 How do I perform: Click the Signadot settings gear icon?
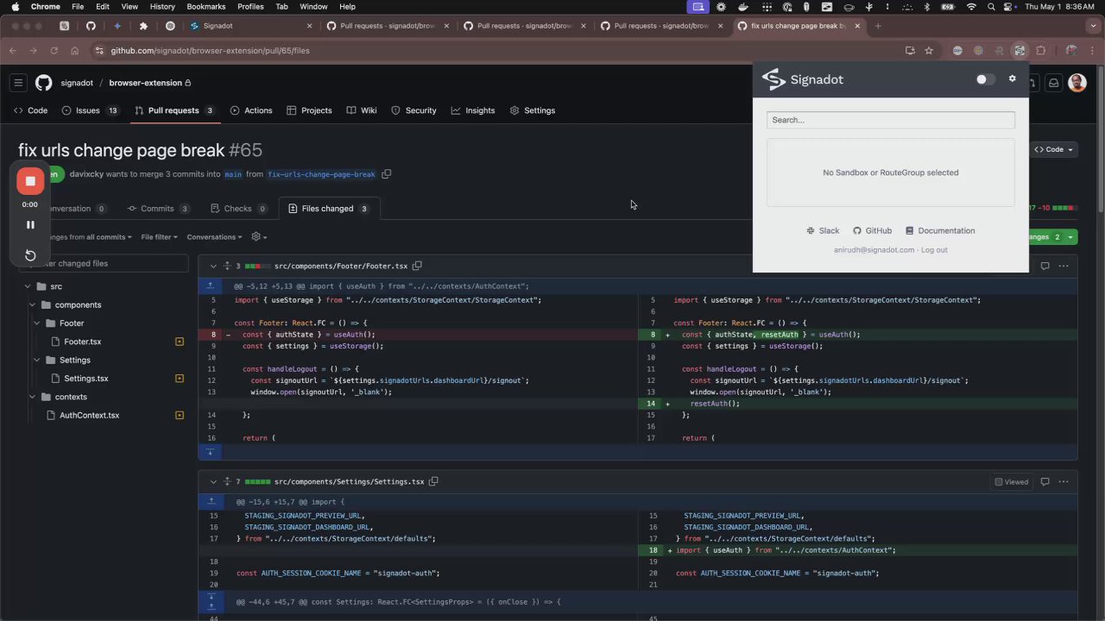(1012, 79)
